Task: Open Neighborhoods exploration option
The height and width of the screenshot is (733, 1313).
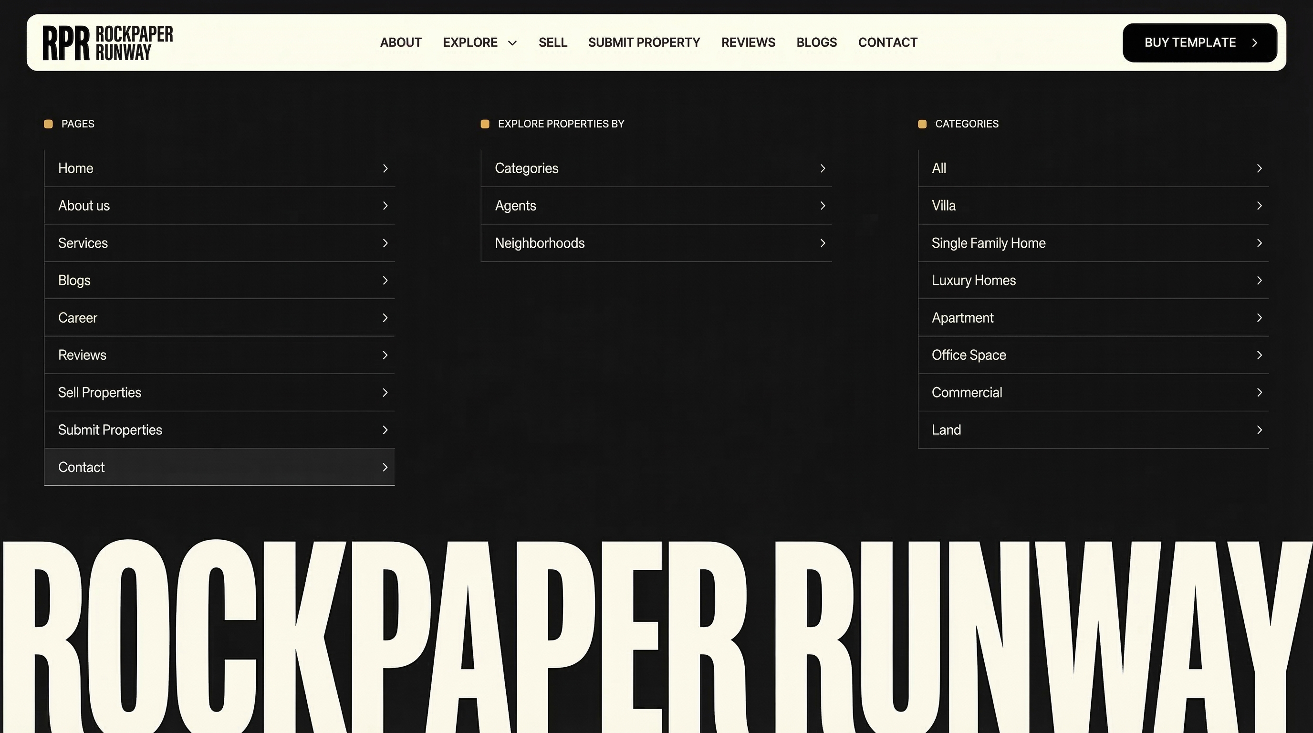Action: click(x=656, y=243)
